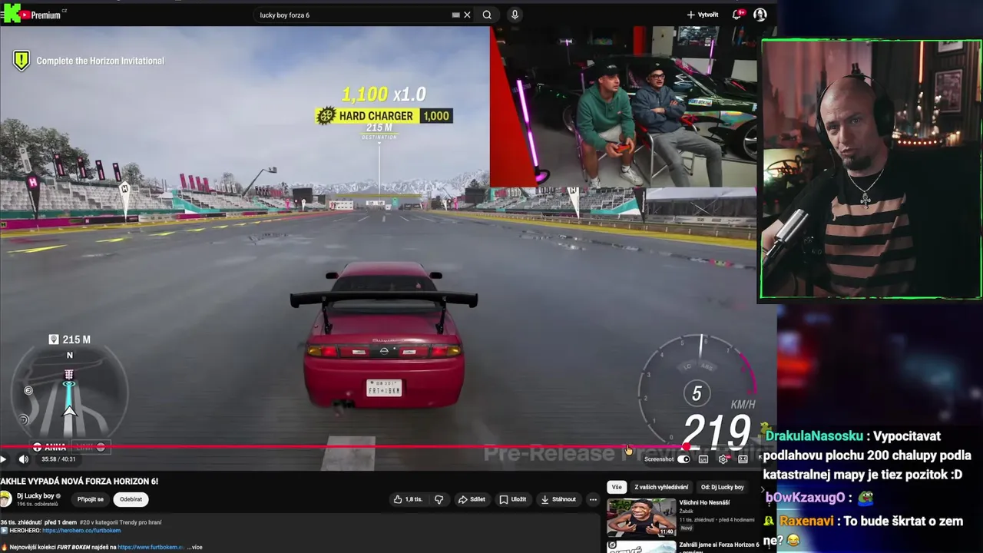Like the video showing 1,8 tis.
The height and width of the screenshot is (553, 983).
tap(408, 499)
